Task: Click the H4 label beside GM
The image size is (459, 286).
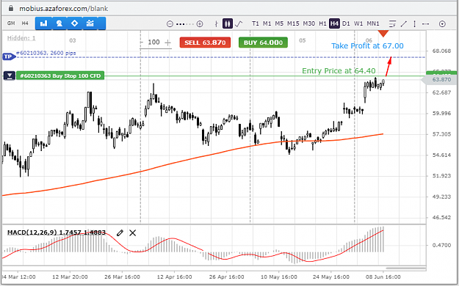Action: pos(25,23)
